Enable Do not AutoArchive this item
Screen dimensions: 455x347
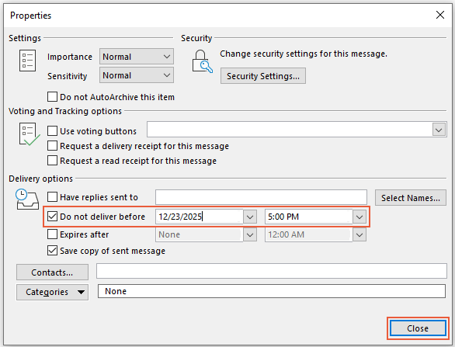[x=52, y=96]
